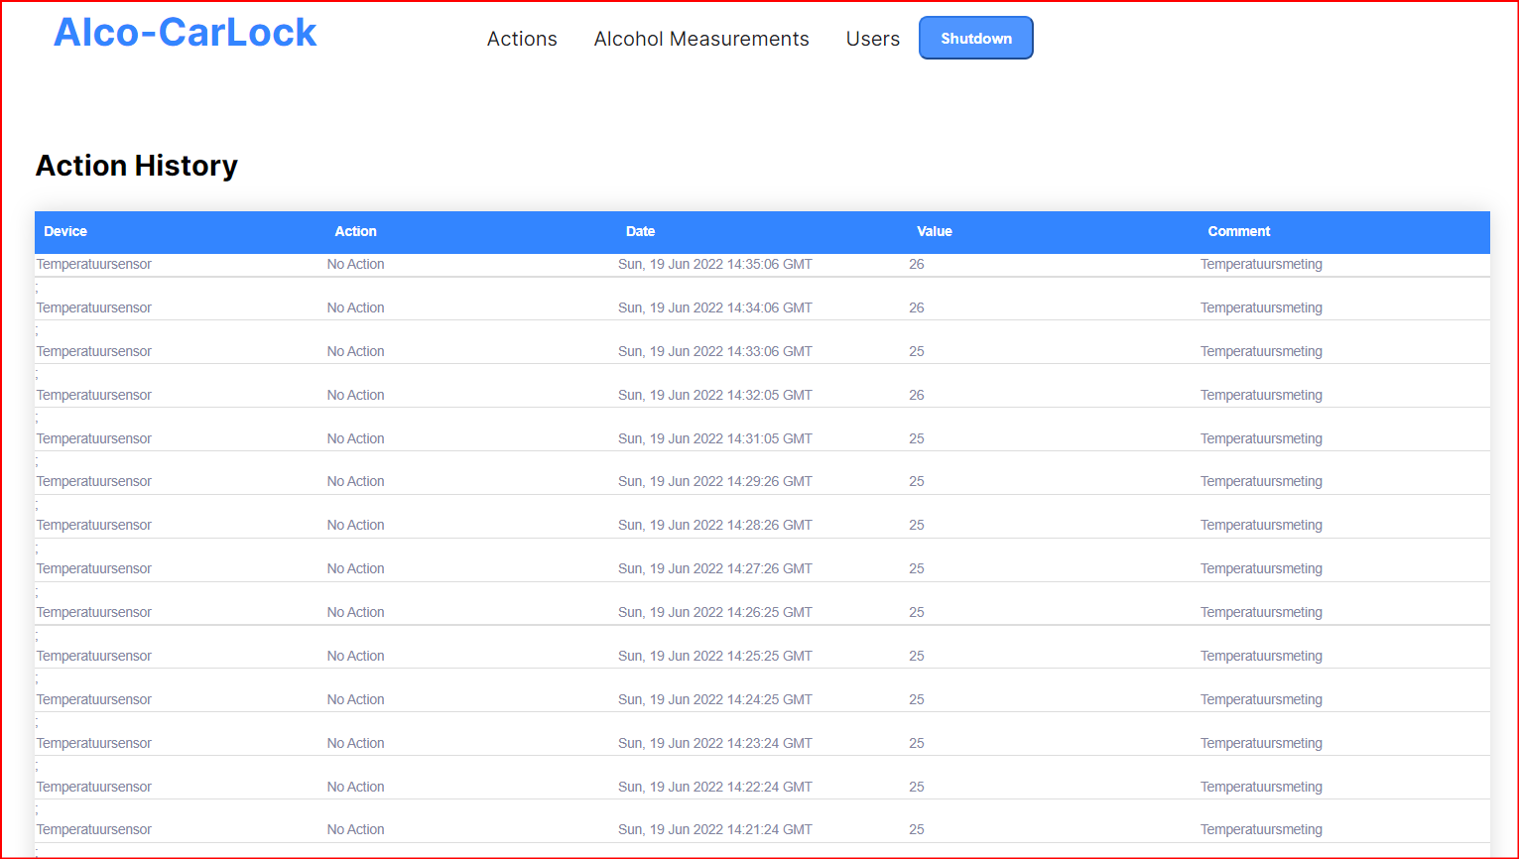The height and width of the screenshot is (859, 1519).
Task: Click Temperatuursensor in the 14:26:25 row
Action: [x=94, y=612]
